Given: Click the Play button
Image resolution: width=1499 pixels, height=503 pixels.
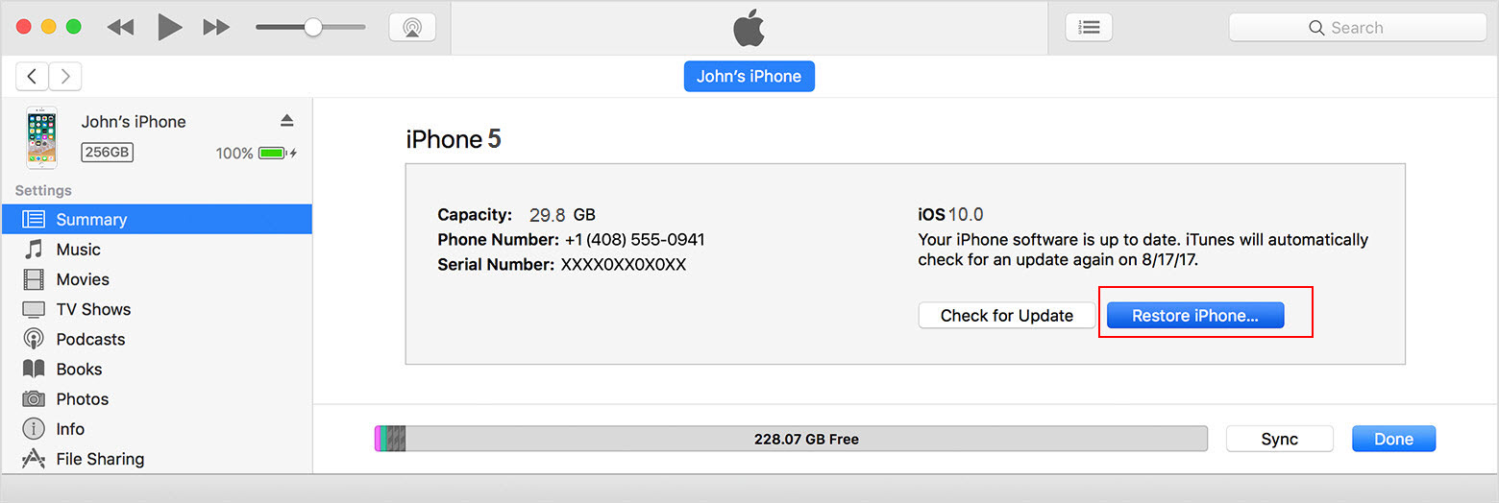Looking at the screenshot, I should [x=170, y=27].
